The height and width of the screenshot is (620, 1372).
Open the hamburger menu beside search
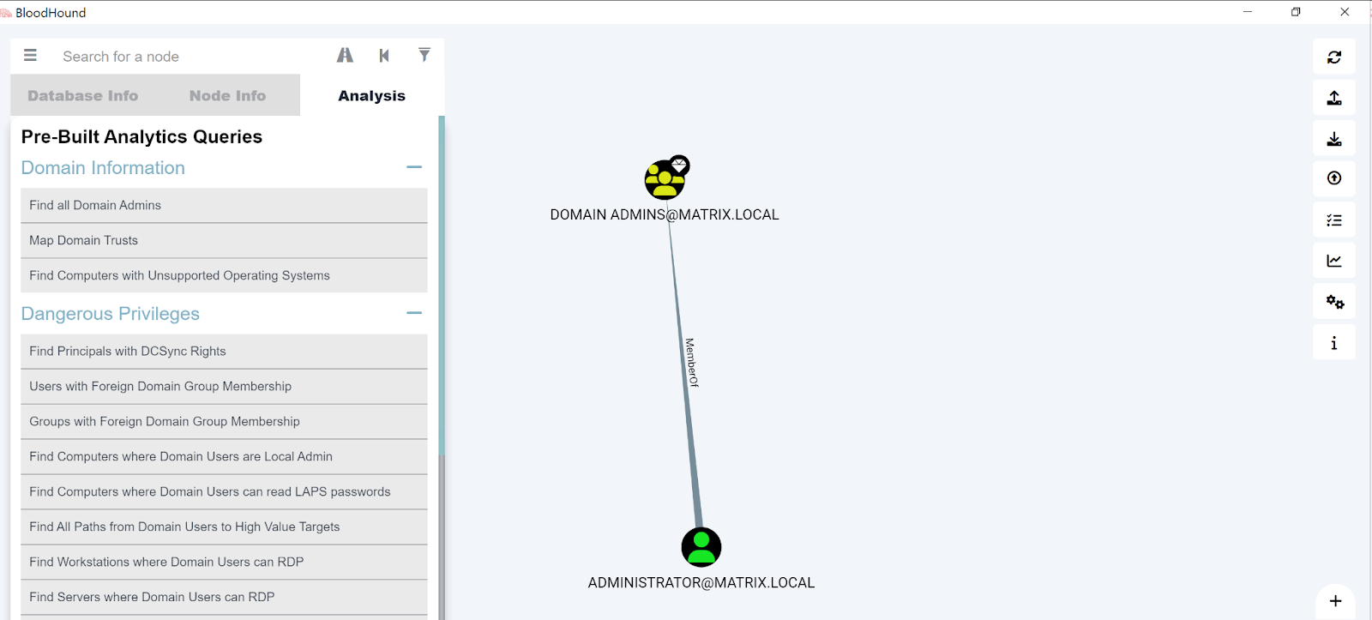point(30,56)
